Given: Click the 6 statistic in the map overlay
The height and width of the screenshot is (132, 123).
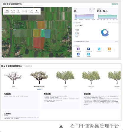Looking at the screenshot, I should click(37, 11).
